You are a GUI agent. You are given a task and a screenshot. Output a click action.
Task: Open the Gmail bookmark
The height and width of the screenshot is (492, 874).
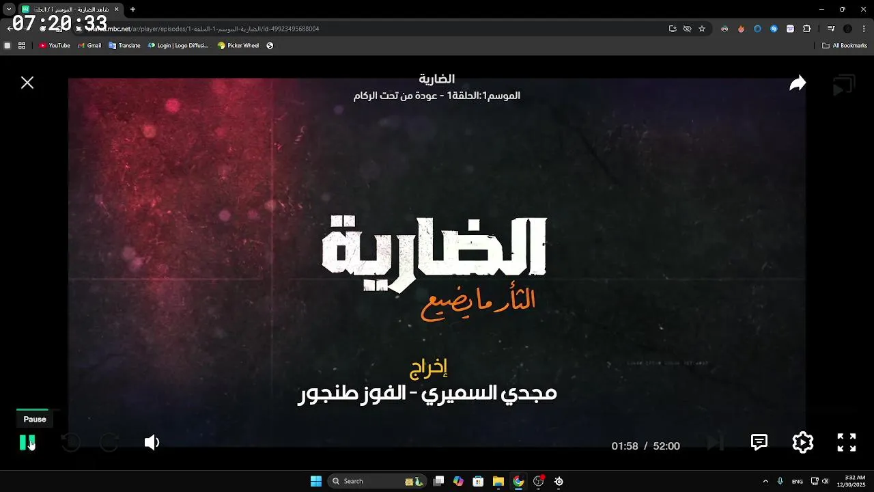point(89,46)
